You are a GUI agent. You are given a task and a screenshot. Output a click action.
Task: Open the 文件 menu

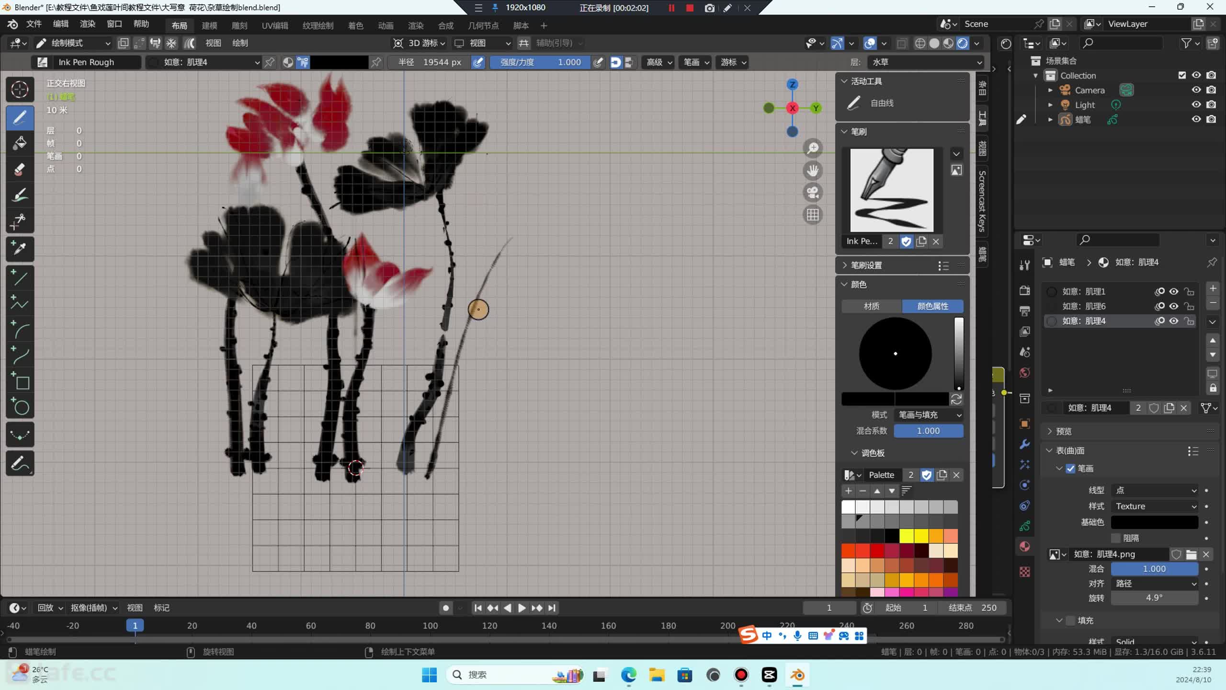pyautogui.click(x=34, y=24)
